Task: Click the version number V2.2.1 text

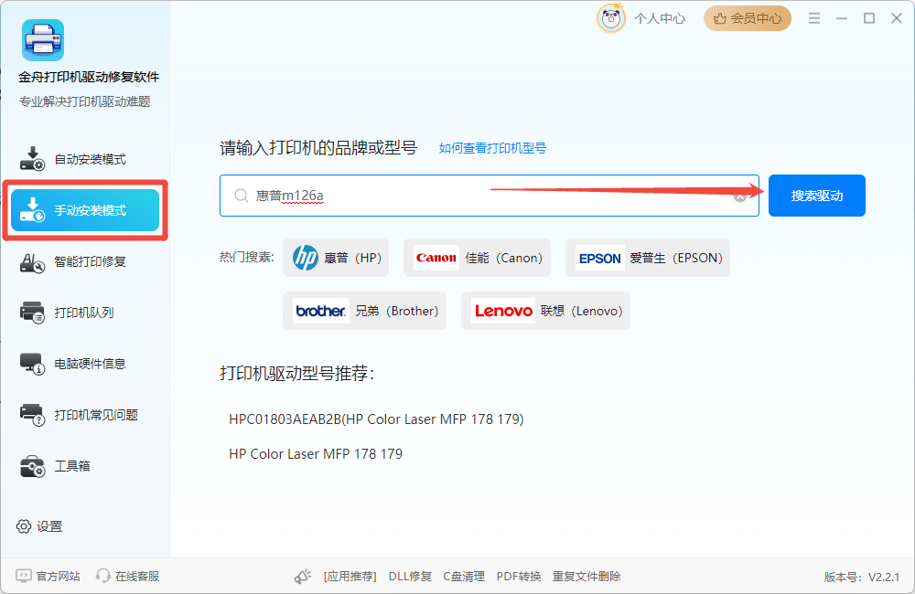Action: coord(884,578)
